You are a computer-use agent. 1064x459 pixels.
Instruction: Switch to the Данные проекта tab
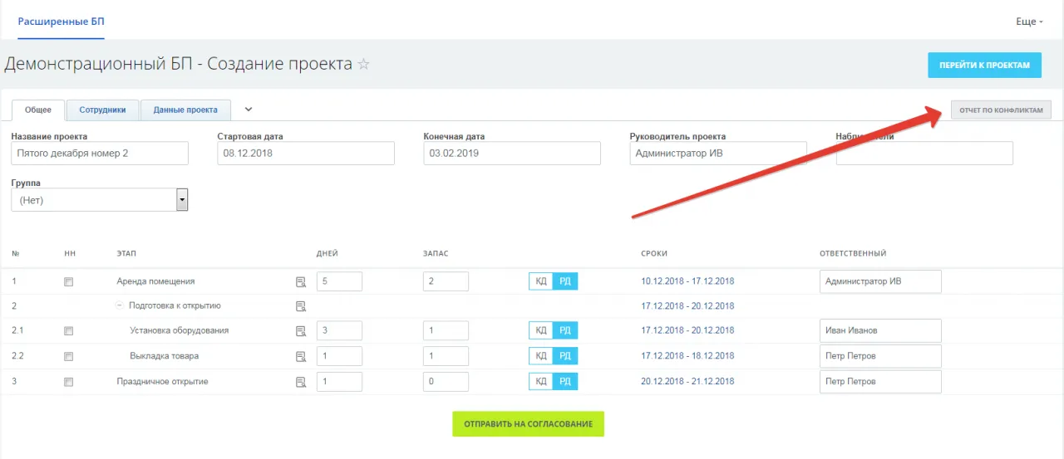(x=185, y=110)
